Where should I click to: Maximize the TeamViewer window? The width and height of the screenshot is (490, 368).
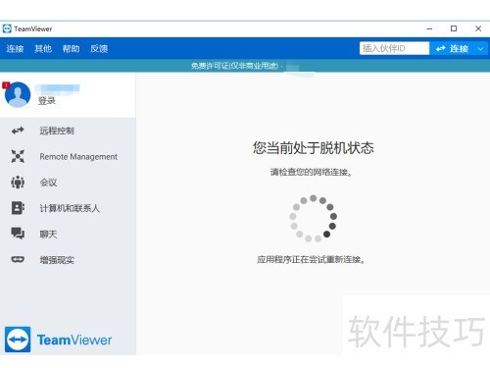tap(454, 28)
